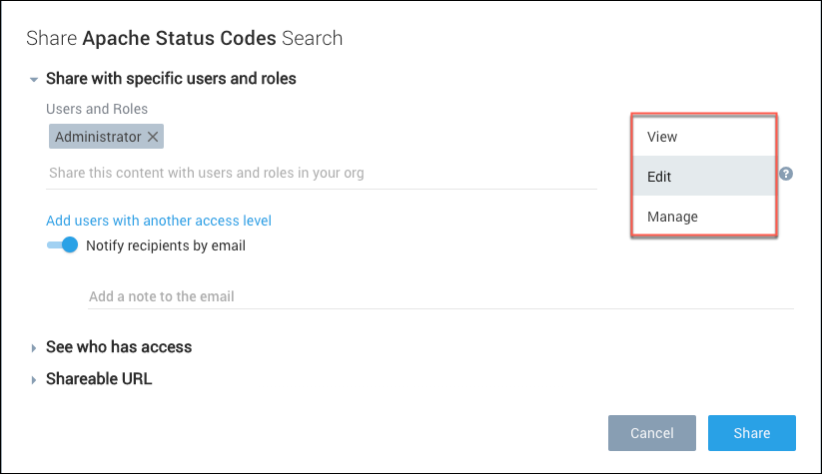Click the blue Share button

751,433
